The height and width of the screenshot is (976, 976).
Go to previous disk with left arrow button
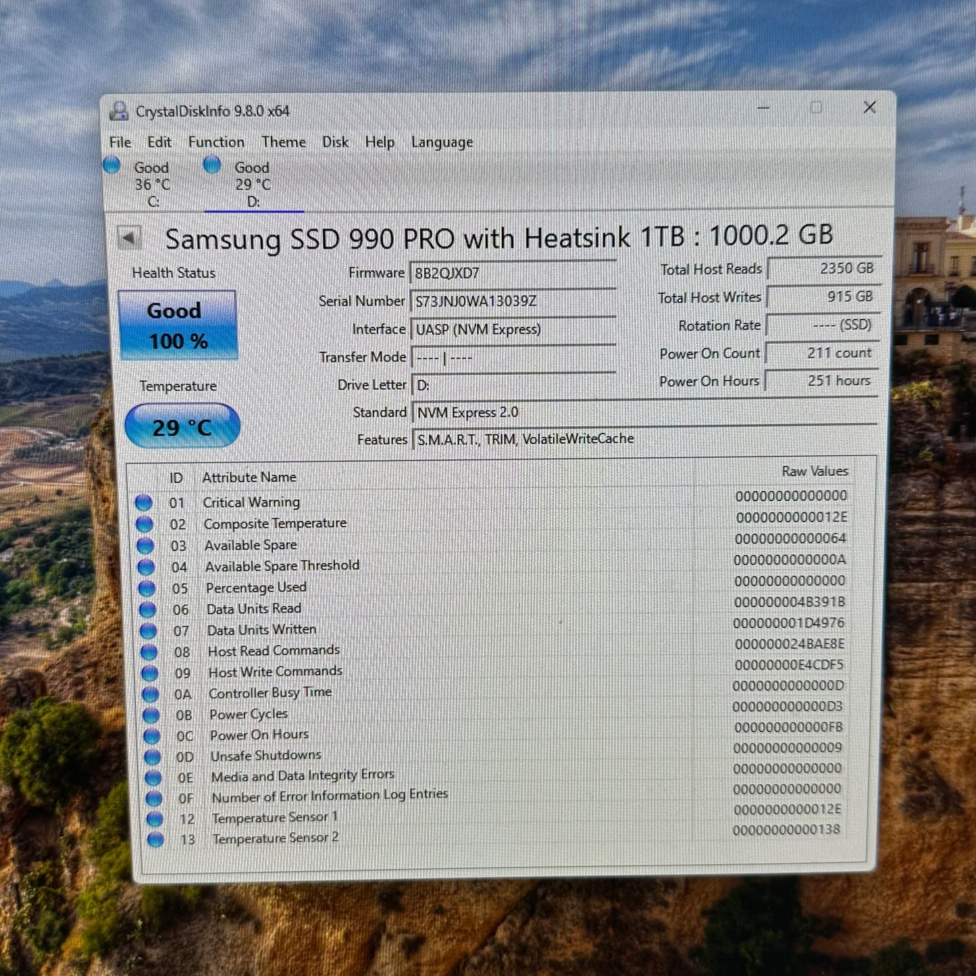pos(128,238)
